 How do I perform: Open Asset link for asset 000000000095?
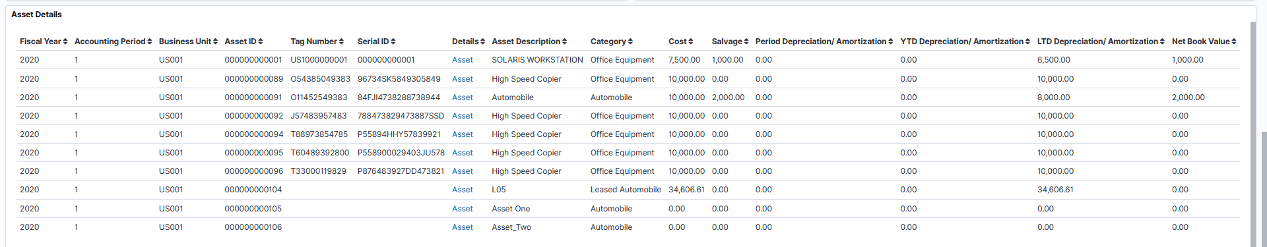463,153
